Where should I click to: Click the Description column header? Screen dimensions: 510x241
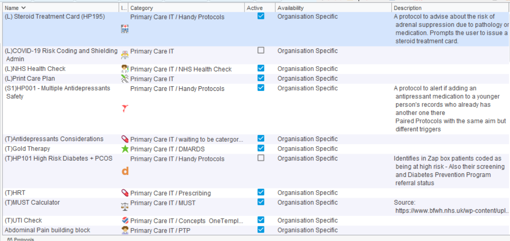pos(451,8)
